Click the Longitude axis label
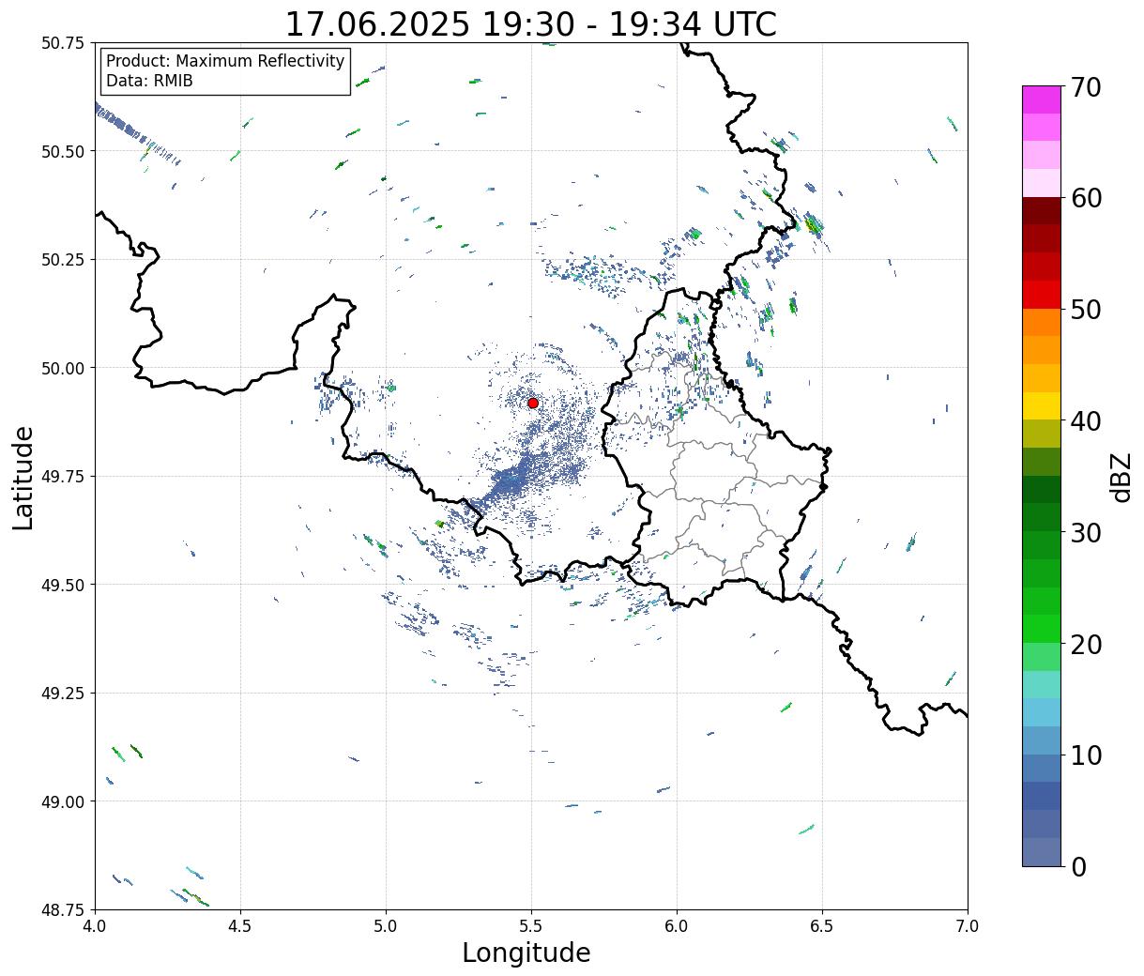Viewport: 1144px width, 976px height. 526,953
